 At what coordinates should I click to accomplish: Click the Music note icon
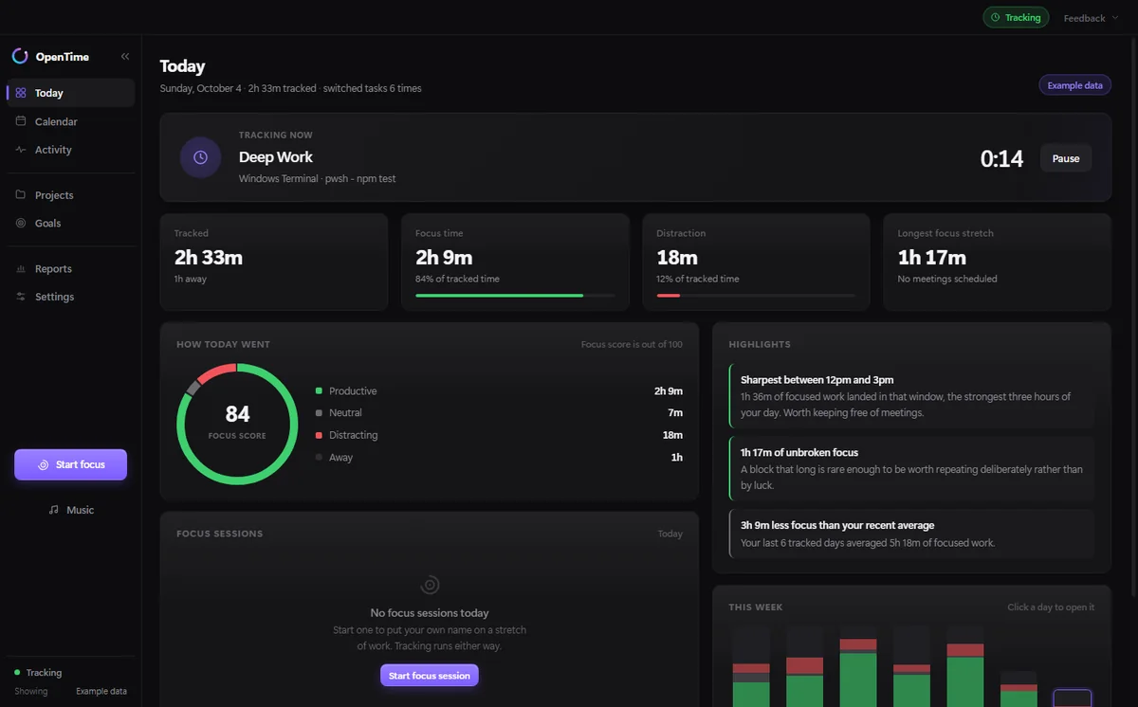[54, 510]
